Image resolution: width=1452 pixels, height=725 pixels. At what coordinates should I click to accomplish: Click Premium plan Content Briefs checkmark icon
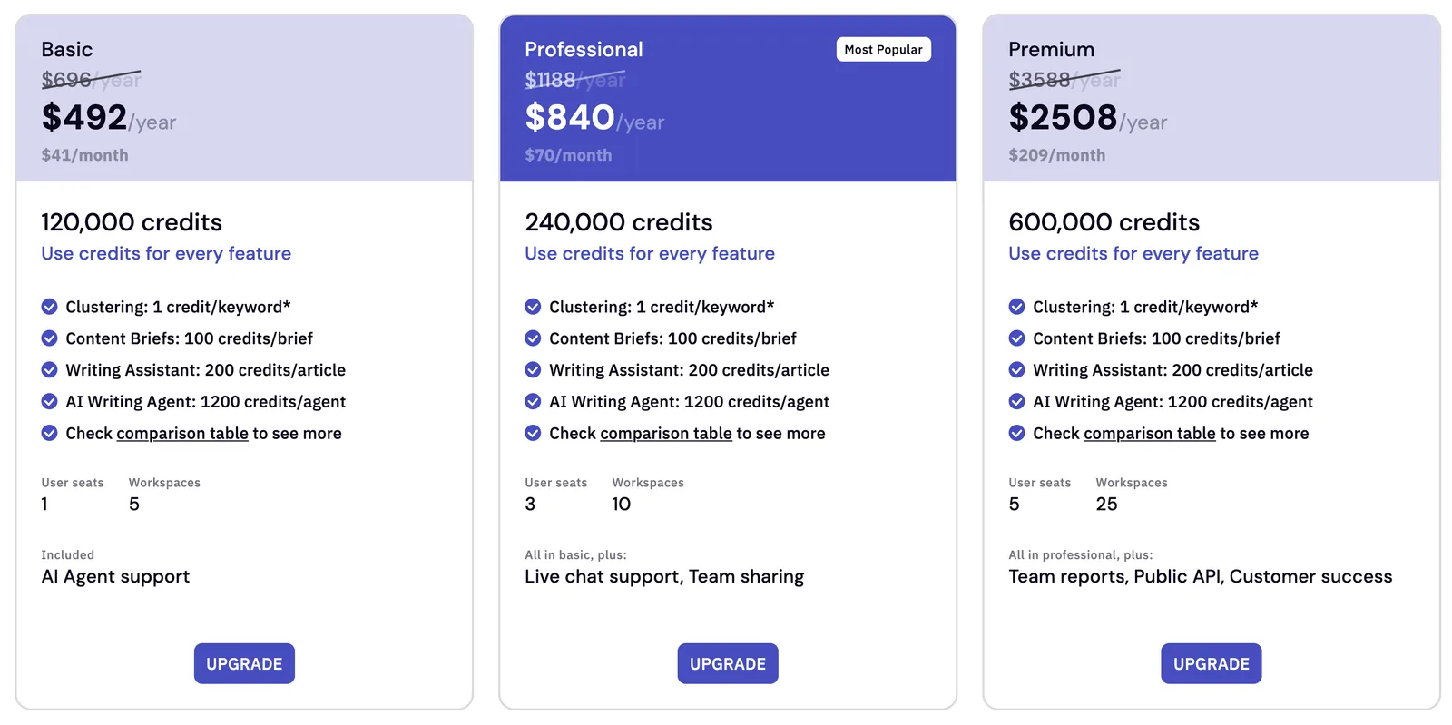click(1017, 338)
